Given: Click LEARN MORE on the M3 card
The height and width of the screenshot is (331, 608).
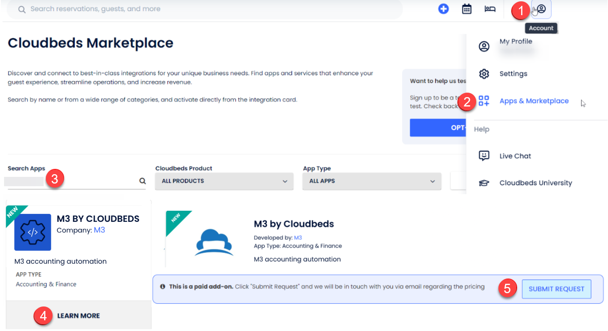Looking at the screenshot, I should point(78,316).
